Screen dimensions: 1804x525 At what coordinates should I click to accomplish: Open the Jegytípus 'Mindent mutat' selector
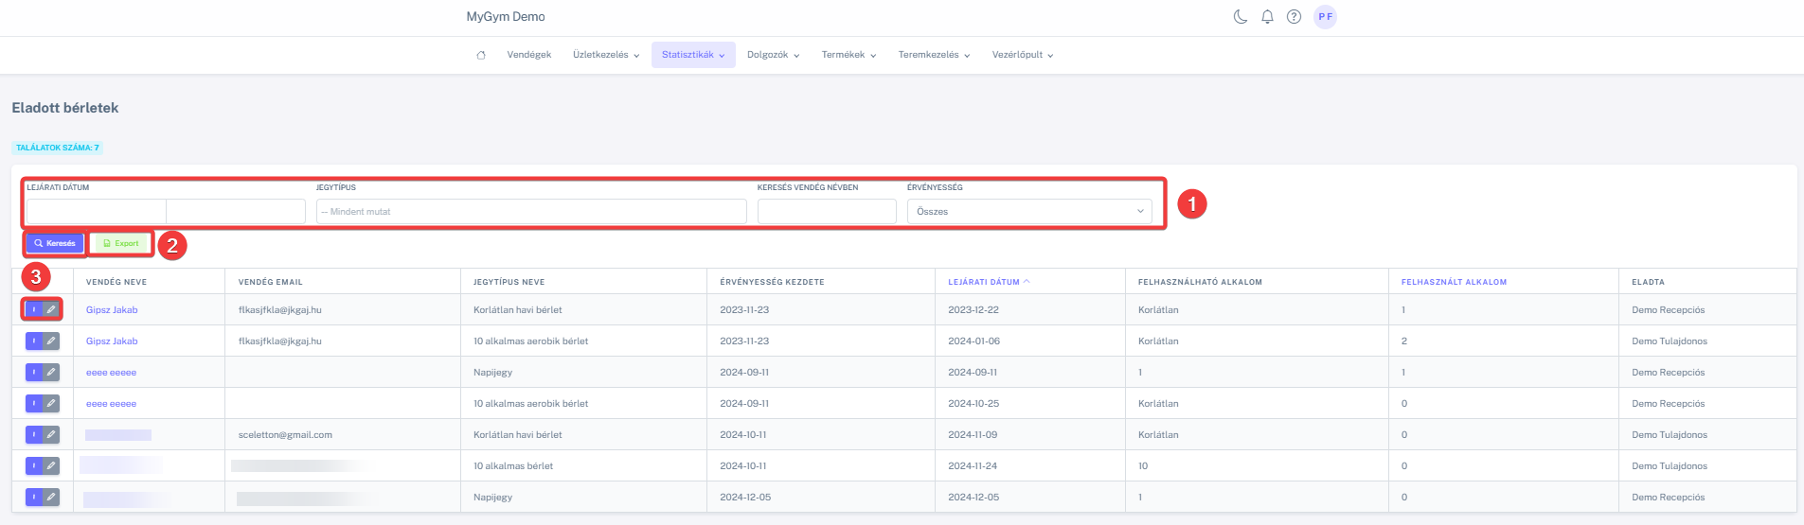(530, 212)
